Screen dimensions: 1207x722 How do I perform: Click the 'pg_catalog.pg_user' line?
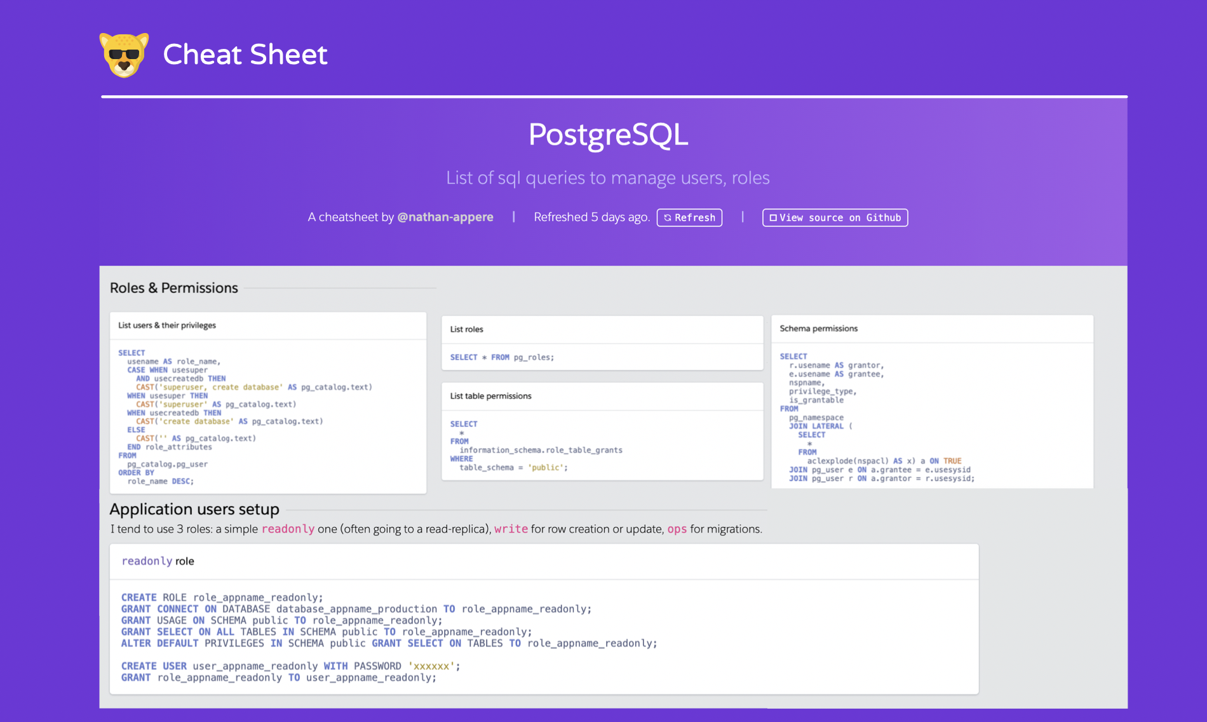168,464
